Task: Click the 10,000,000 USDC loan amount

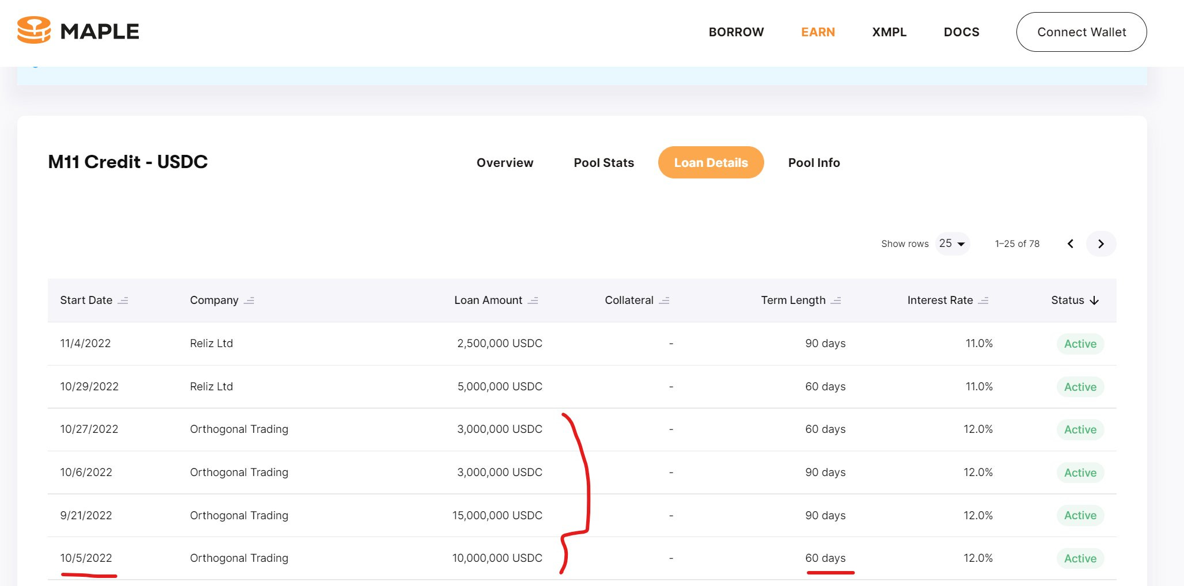Action: 498,558
